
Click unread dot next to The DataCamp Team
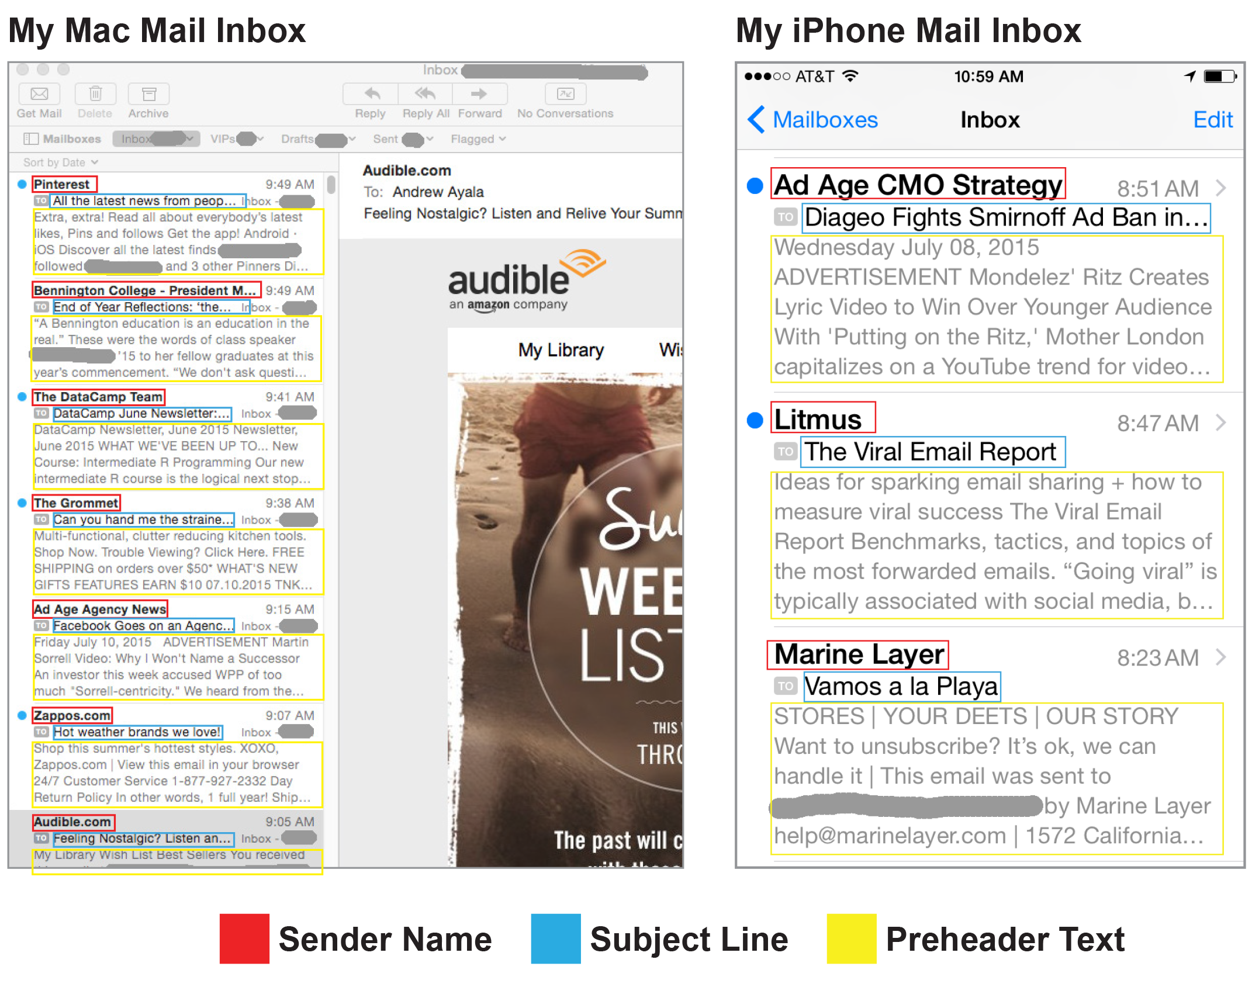[x=22, y=397]
